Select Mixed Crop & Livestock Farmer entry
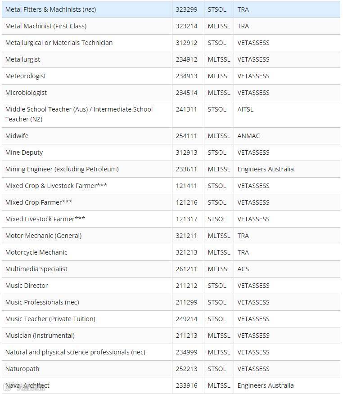The height and width of the screenshot is (394, 343). click(56, 186)
